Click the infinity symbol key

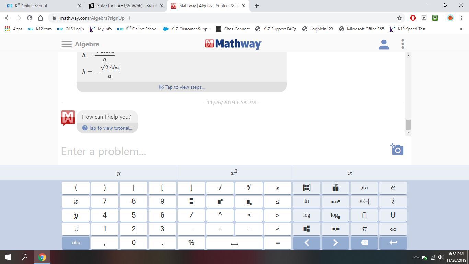coord(393,229)
